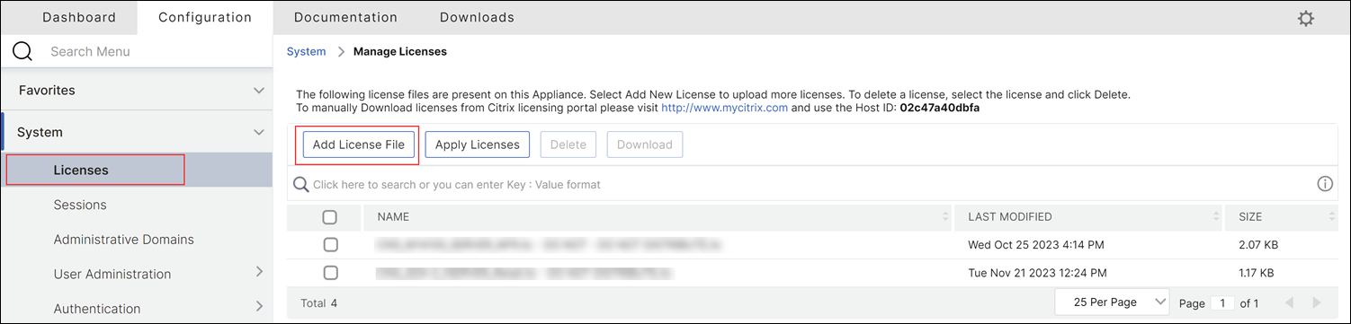Click the 2.07 KB size cell

(1258, 244)
